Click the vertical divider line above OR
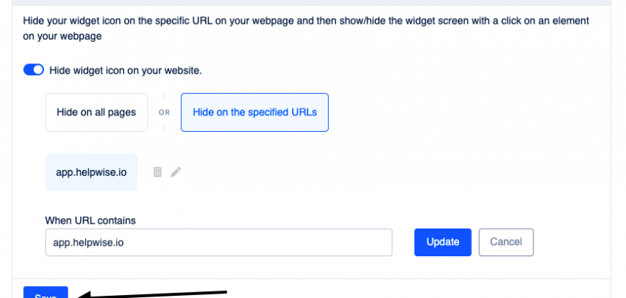This screenshot has height=298, width=626. 164,99
